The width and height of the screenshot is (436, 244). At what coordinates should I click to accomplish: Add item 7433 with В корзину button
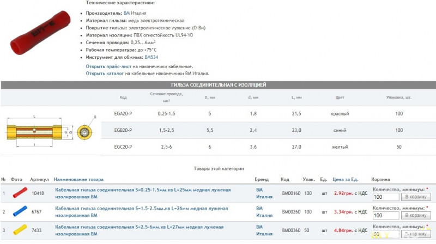click(416, 234)
